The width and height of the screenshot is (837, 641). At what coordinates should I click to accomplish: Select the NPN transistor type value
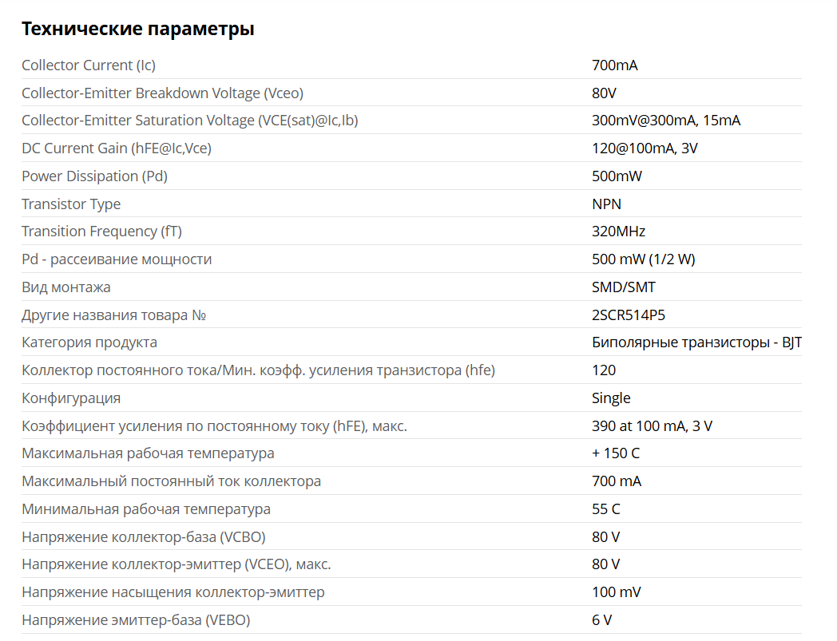pyautogui.click(x=607, y=204)
